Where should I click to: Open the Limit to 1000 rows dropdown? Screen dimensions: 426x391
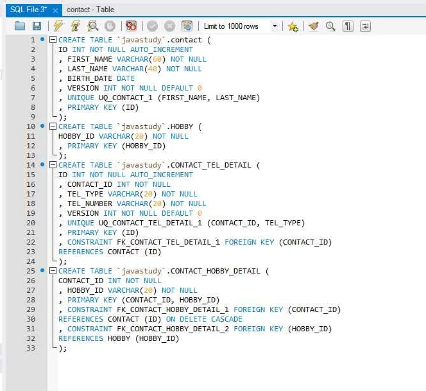[275, 26]
